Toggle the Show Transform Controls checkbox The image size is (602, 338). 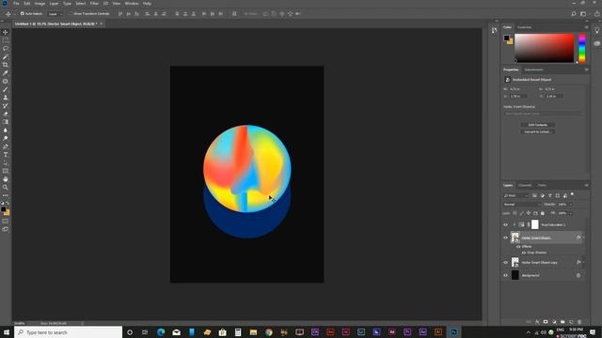71,13
